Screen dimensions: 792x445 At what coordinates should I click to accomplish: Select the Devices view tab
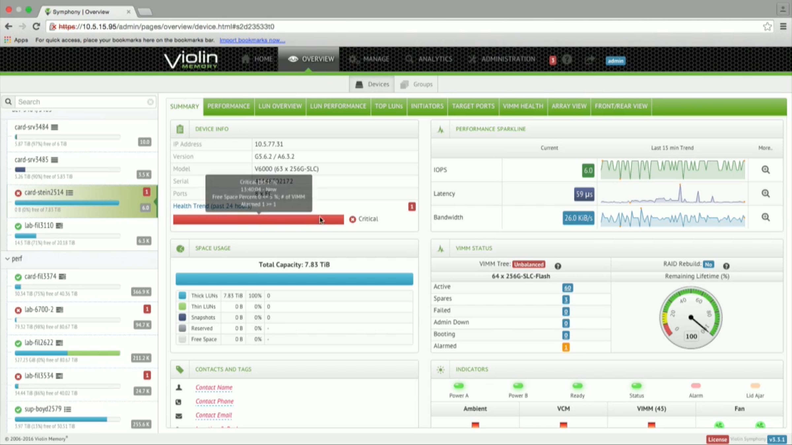372,84
